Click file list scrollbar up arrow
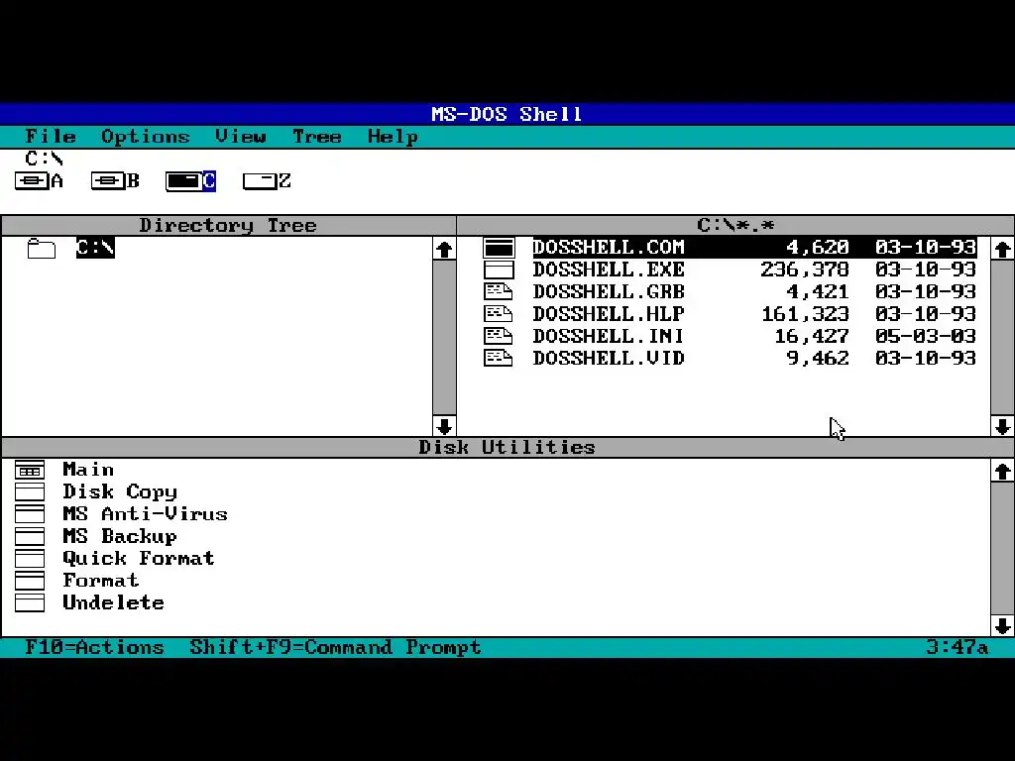The height and width of the screenshot is (761, 1015). 1003,250
